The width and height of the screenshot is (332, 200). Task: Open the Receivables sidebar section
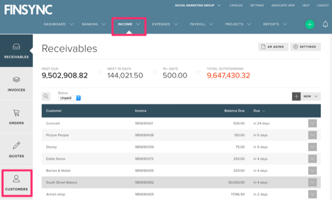[x=16, y=51]
